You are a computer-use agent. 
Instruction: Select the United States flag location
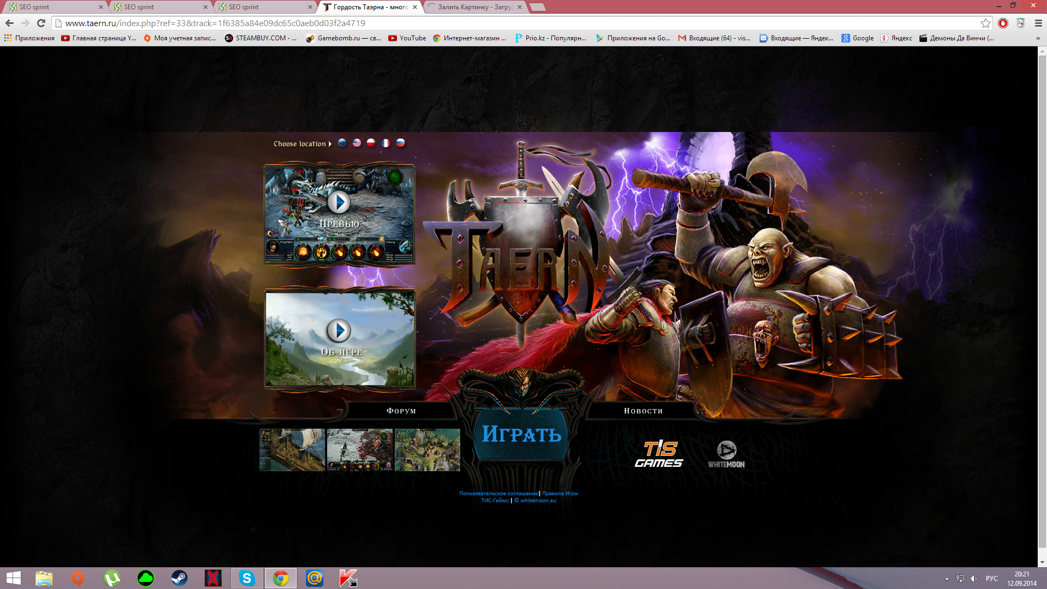pyautogui.click(x=357, y=143)
